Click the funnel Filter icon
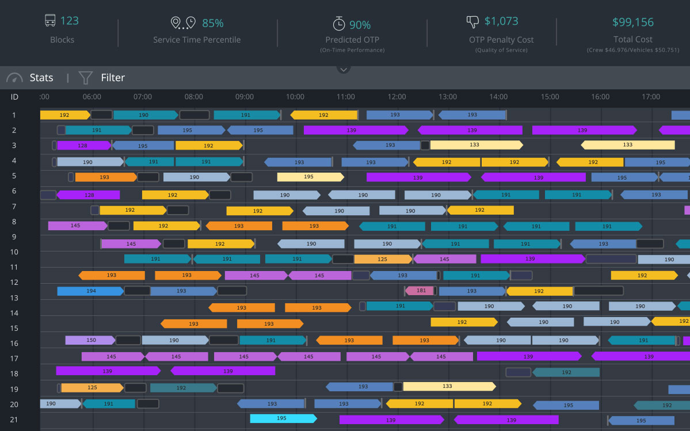The image size is (690, 431). pyautogui.click(x=85, y=78)
